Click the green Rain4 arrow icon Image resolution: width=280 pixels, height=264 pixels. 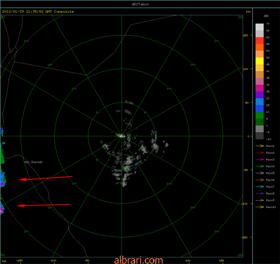(260, 166)
